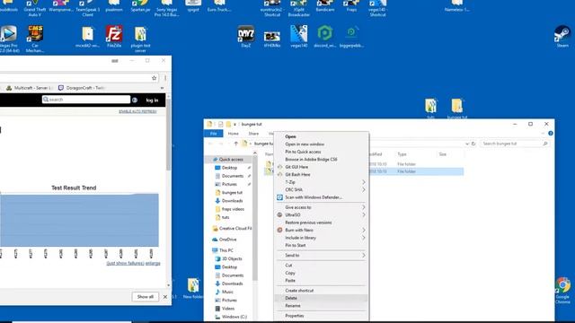Click the 'just show failures' link
The height and width of the screenshot is (323, 575).
tap(125, 263)
